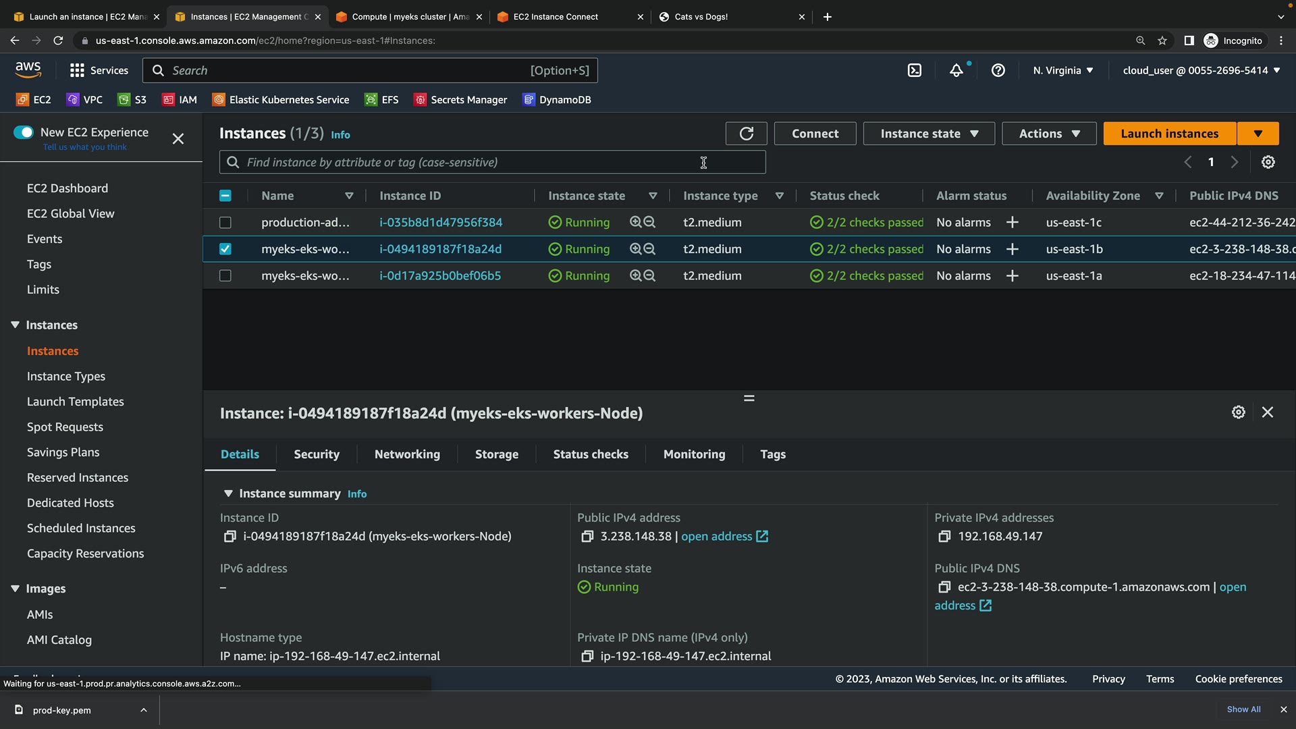The image size is (1296, 729).
Task: Open instance ID i-0d17a925b0bef06b5 link
Action: pyautogui.click(x=440, y=275)
